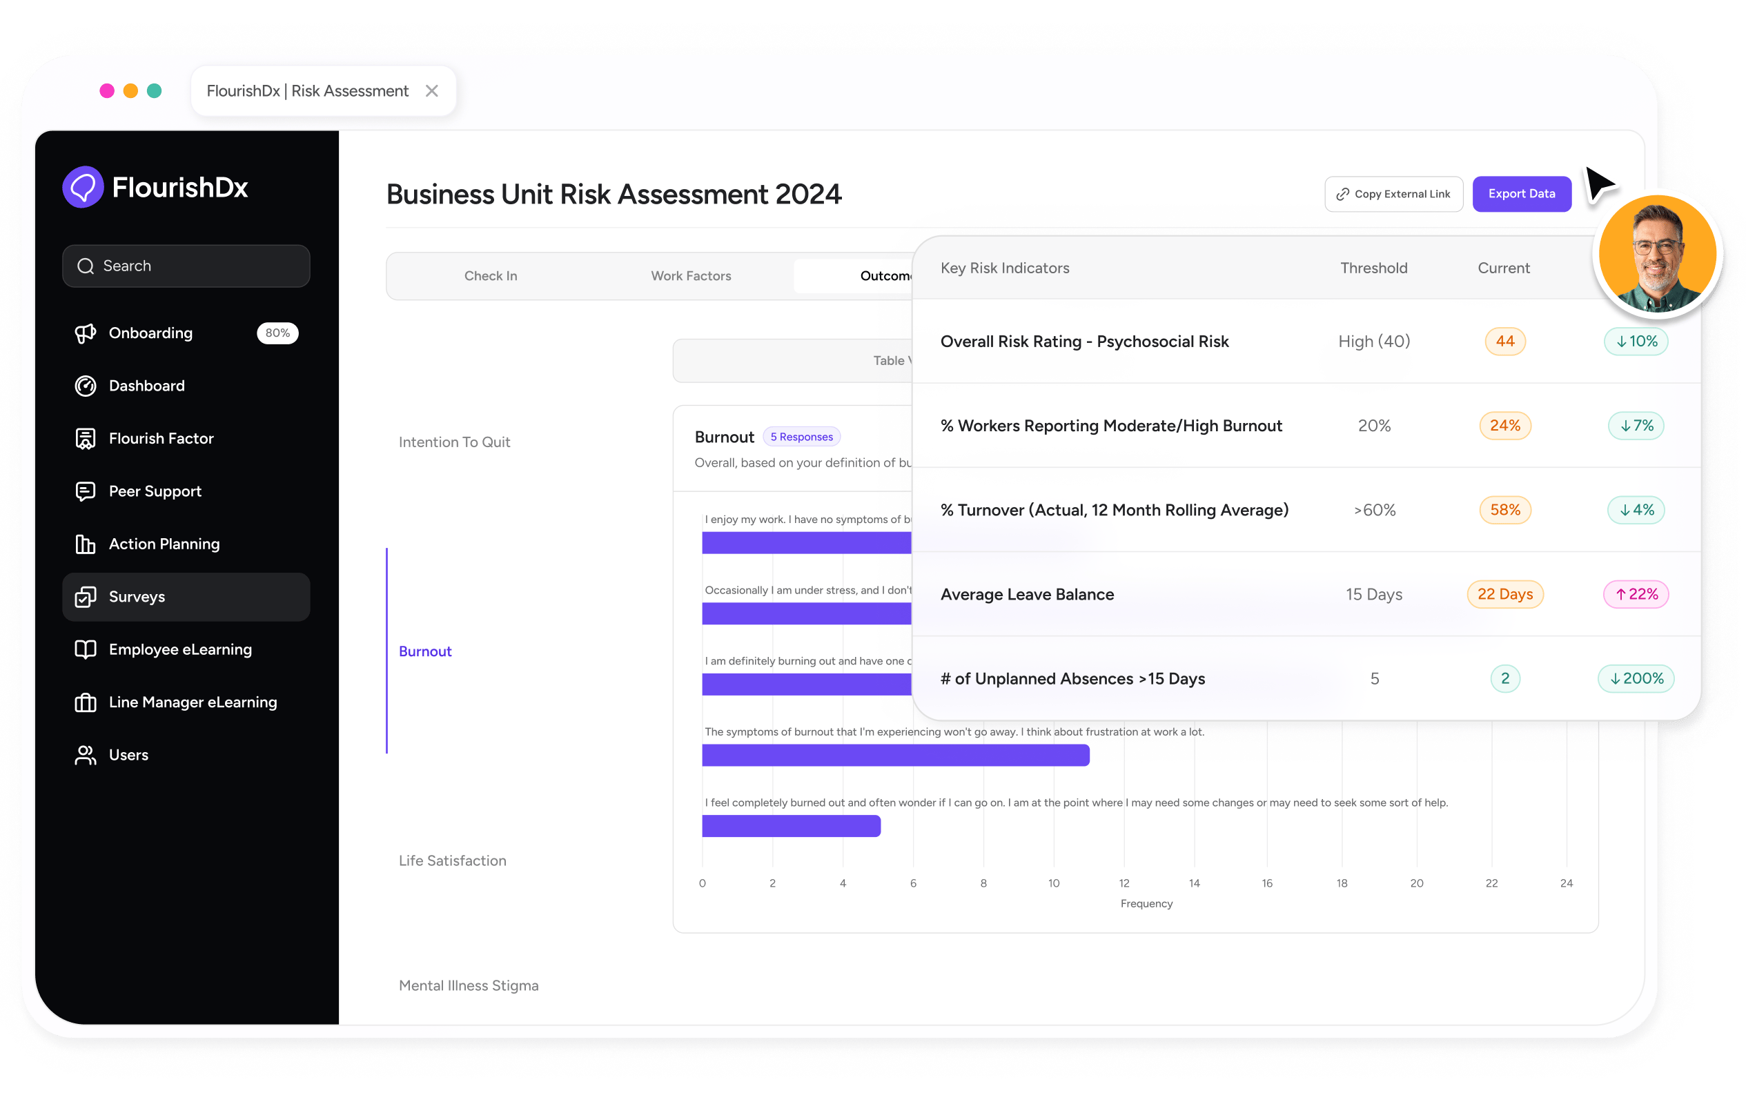Open the user avatar profile picture
This screenshot has width=1746, height=1093.
tap(1659, 254)
